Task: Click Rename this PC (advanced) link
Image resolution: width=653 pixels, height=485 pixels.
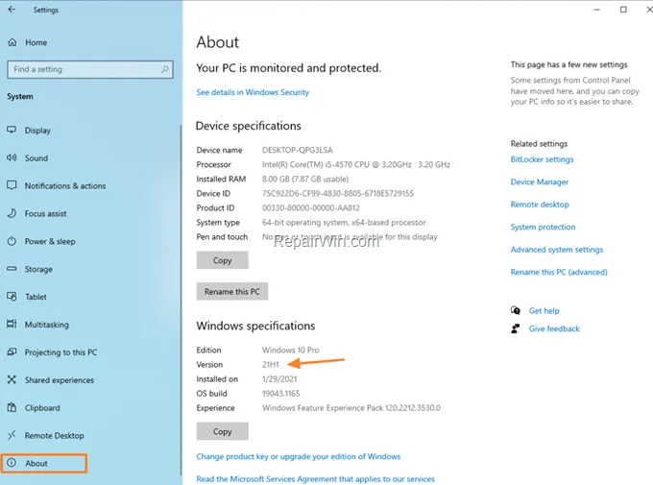Action: tap(559, 272)
